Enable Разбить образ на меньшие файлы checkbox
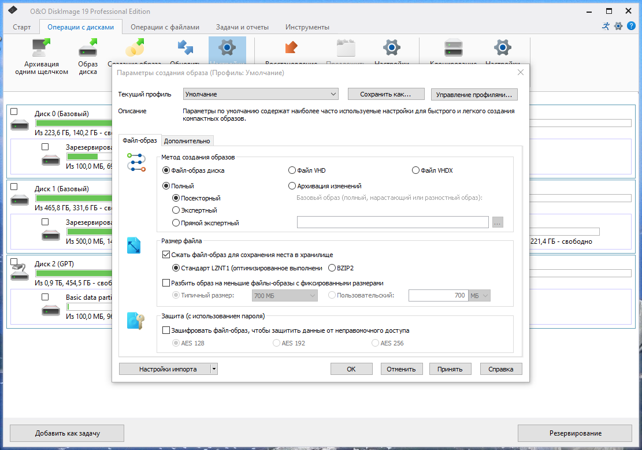 166,283
